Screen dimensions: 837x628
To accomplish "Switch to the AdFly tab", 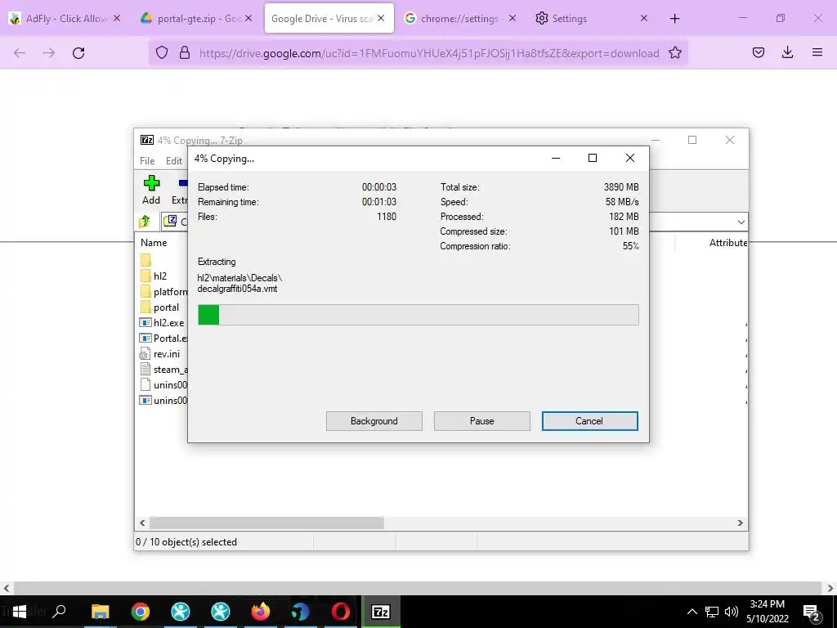I will pos(65,19).
